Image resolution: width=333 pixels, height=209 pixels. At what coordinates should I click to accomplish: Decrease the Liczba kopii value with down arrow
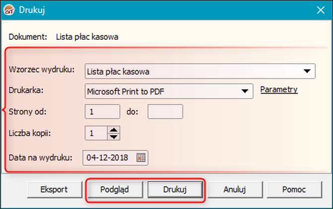(114, 136)
